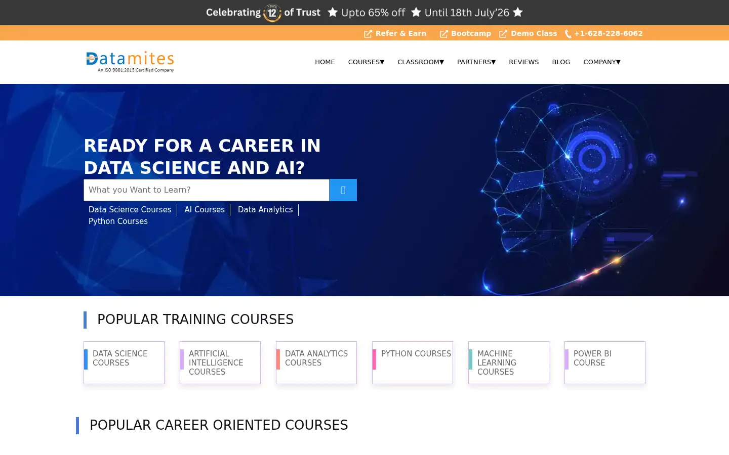Open the ARTIFICIAL INTELLIGENCE COURSES card
Screen dimensions: 729x455
point(220,362)
